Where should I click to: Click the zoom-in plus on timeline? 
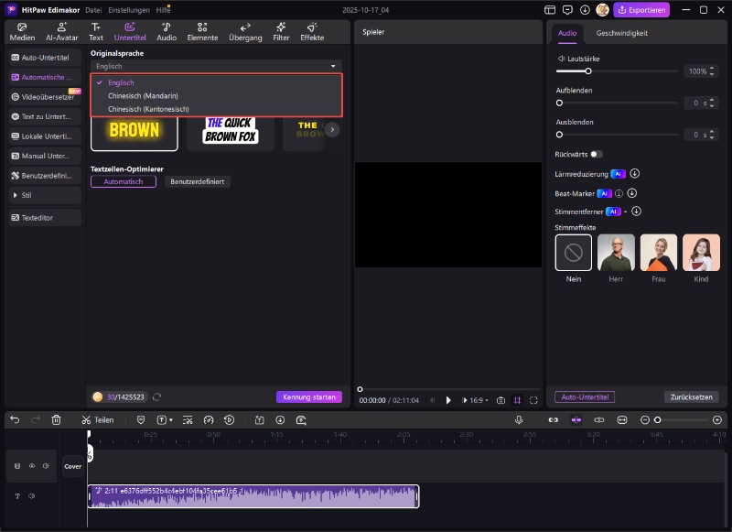[716, 419]
